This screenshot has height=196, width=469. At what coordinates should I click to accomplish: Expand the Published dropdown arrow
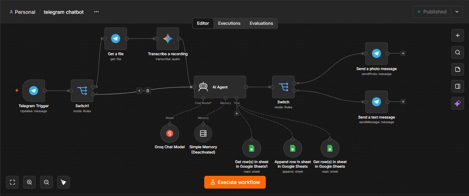(x=457, y=12)
